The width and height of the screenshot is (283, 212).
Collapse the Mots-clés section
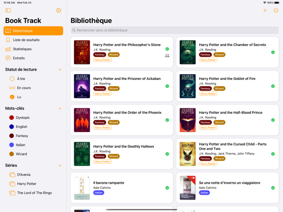point(60,109)
